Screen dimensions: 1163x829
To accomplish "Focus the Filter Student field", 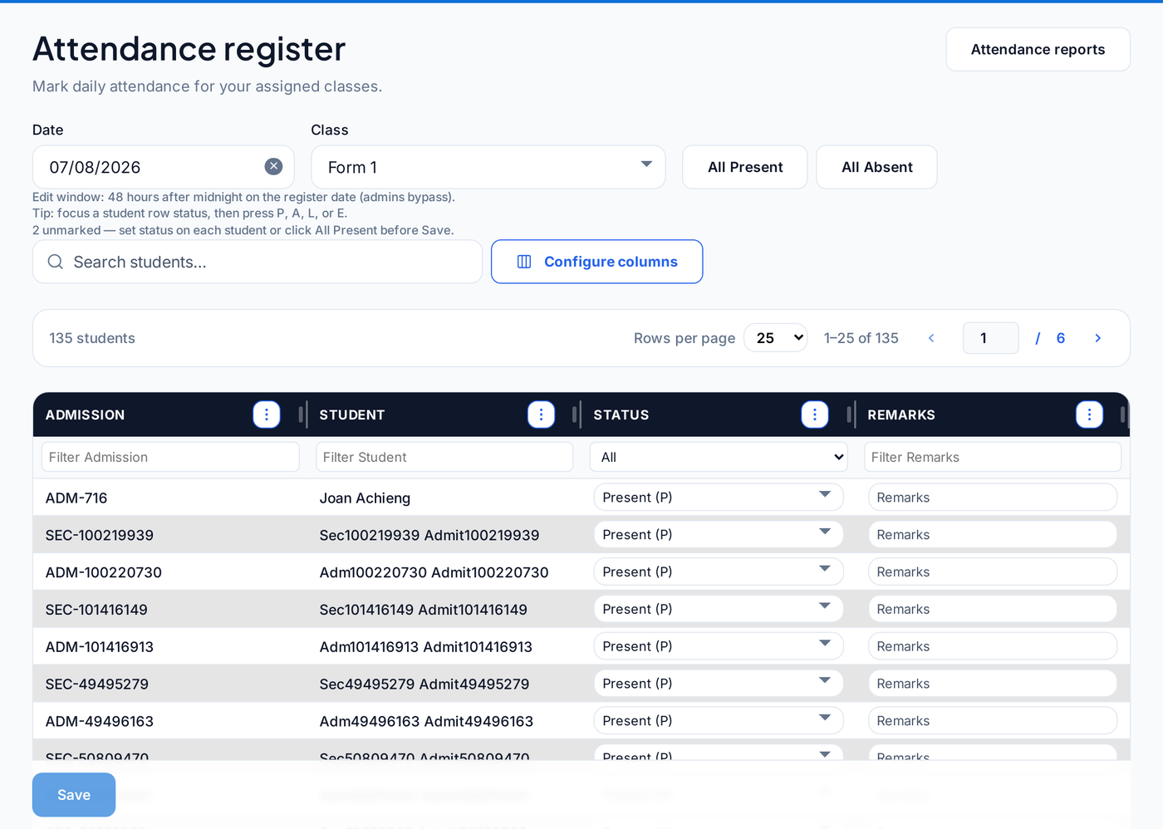I will (444, 457).
